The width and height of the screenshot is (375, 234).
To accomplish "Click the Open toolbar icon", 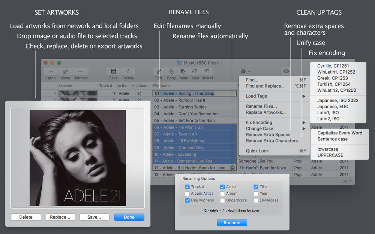I will (51, 71).
